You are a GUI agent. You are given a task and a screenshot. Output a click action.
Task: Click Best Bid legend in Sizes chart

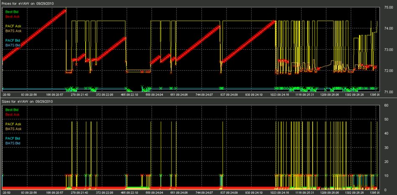(12, 110)
